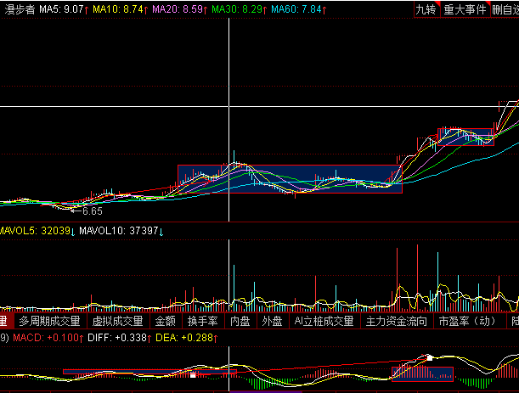Open the 重大事件 panel
Viewport: 519px width, 393px height.
click(x=465, y=10)
